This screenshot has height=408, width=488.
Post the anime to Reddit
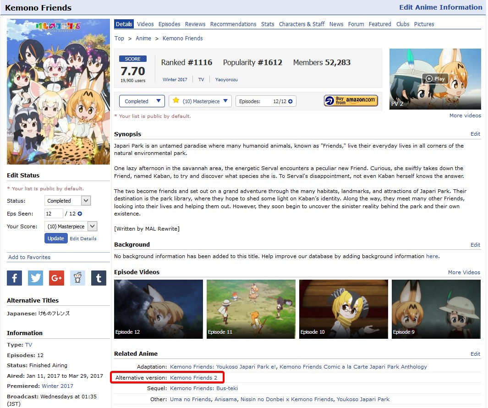coord(77,278)
